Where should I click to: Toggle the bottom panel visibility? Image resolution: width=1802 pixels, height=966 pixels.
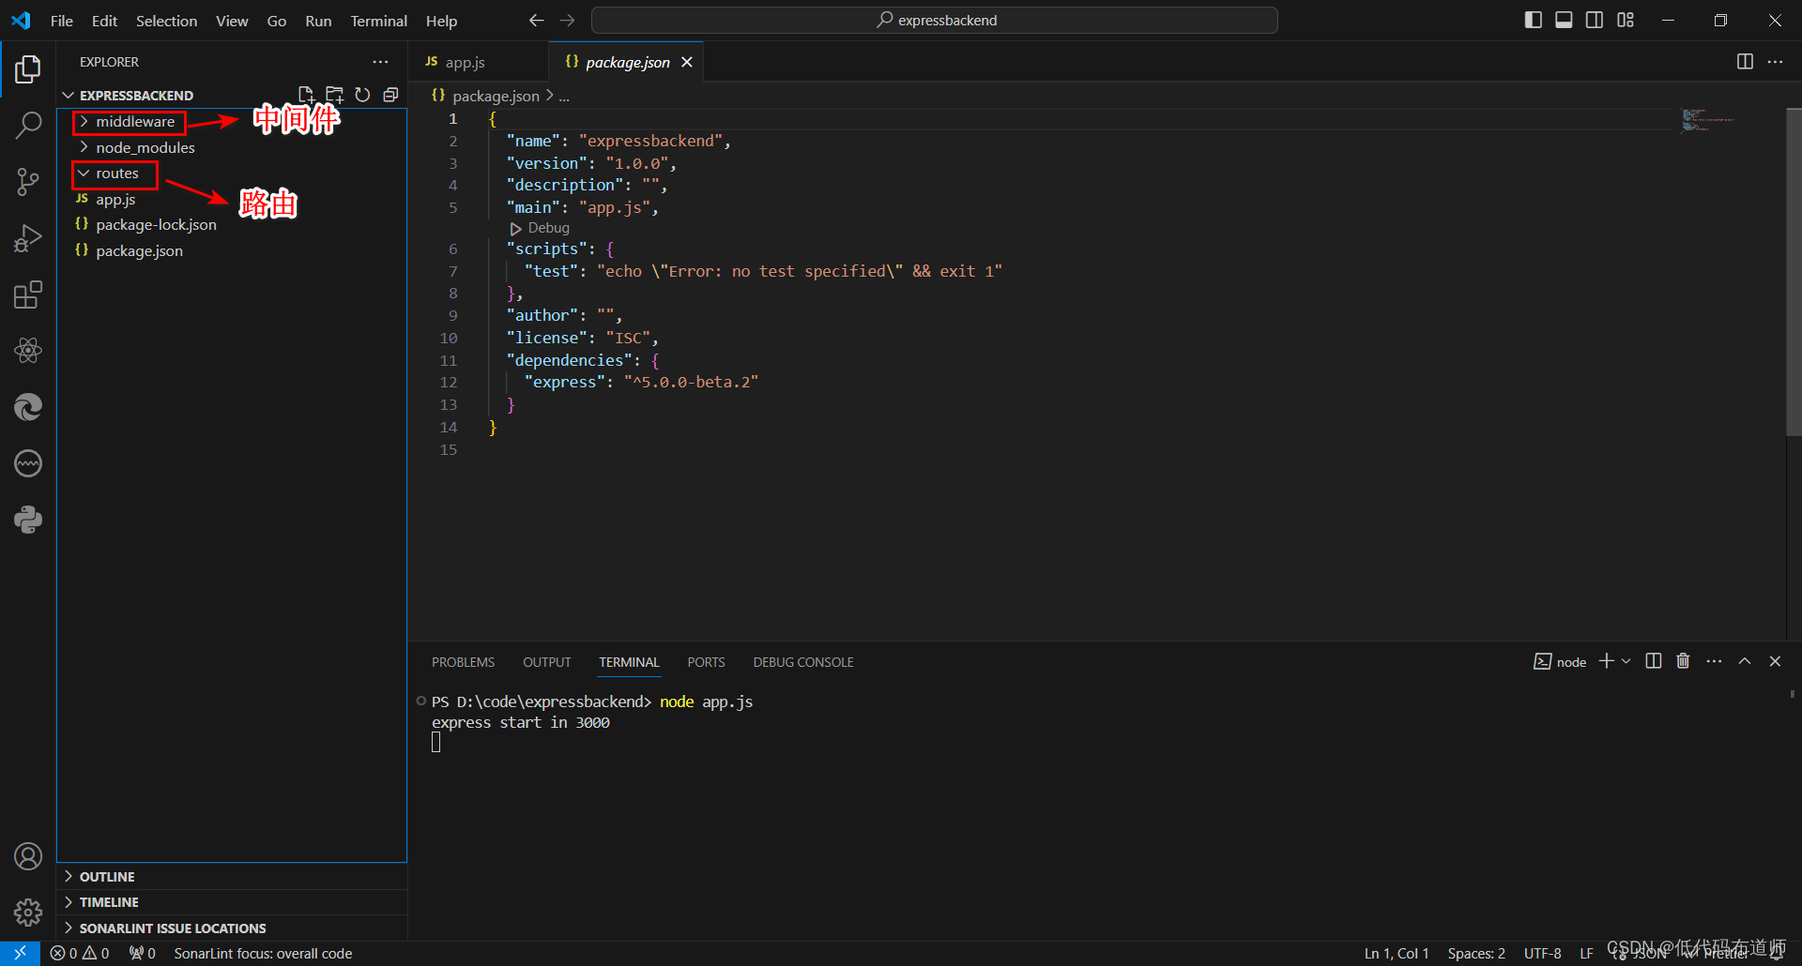tap(1564, 20)
